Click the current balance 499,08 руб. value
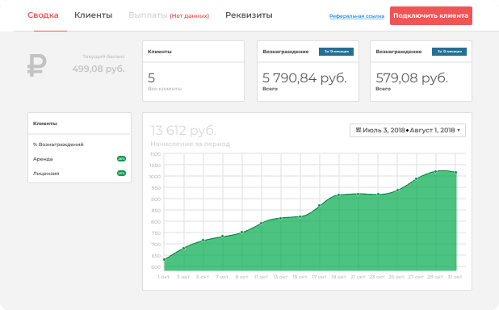This screenshot has height=310, width=499. pyautogui.click(x=99, y=69)
